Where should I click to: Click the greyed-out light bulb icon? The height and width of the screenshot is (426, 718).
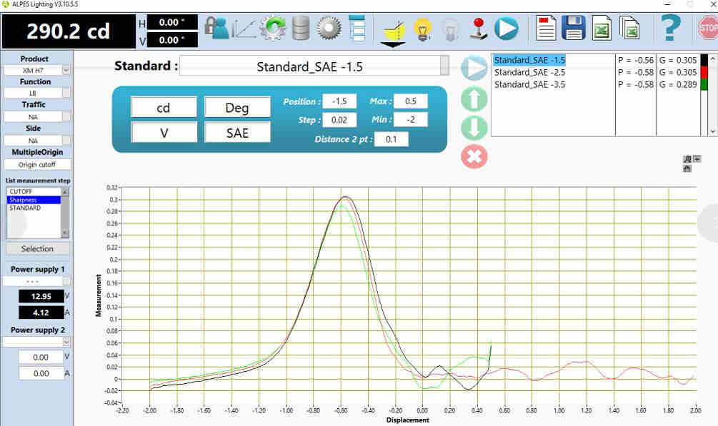pyautogui.click(x=450, y=30)
